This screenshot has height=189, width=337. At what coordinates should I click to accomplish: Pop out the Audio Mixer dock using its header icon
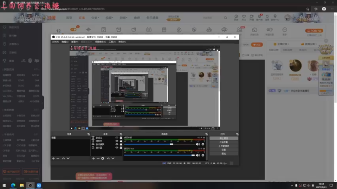206,134
